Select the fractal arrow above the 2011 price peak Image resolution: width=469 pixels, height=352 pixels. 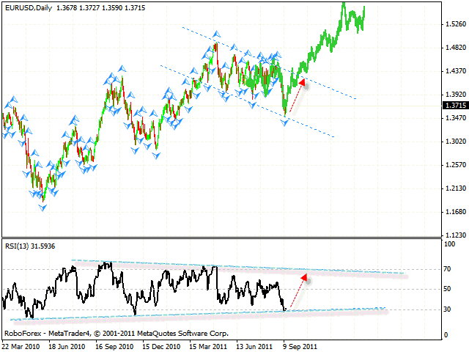coord(216,34)
